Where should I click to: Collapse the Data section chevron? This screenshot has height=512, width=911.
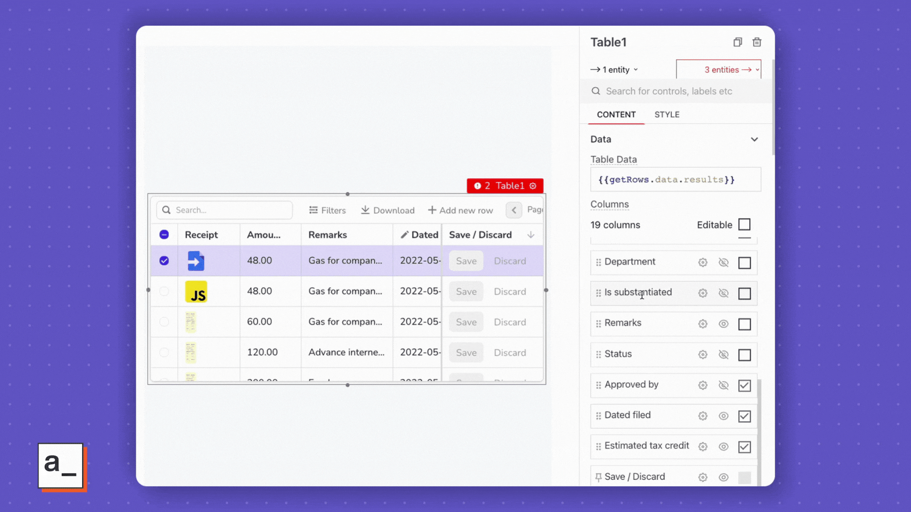coord(754,139)
